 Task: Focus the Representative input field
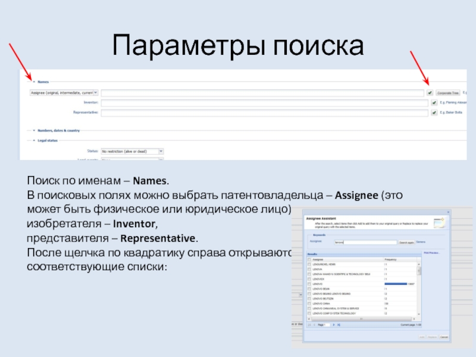pyautogui.click(x=265, y=112)
